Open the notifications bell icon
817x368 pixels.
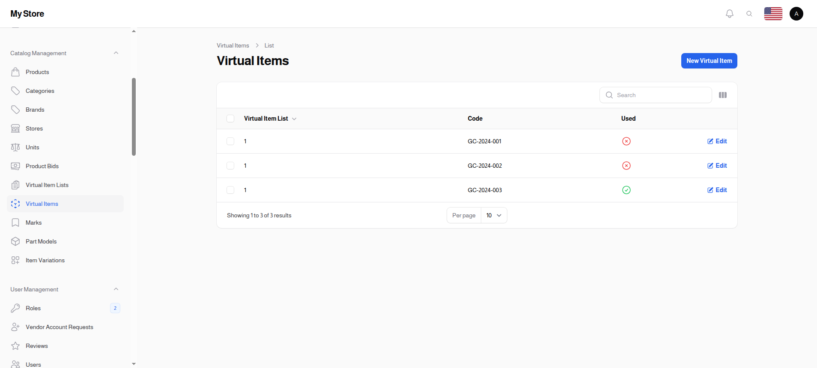click(730, 14)
